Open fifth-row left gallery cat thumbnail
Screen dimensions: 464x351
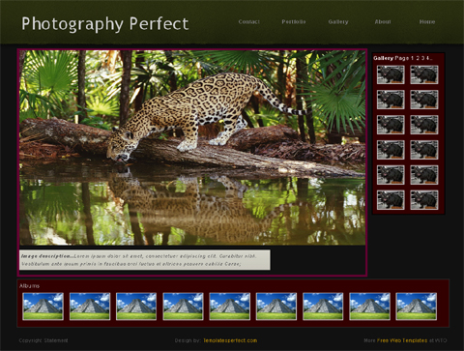click(391, 175)
